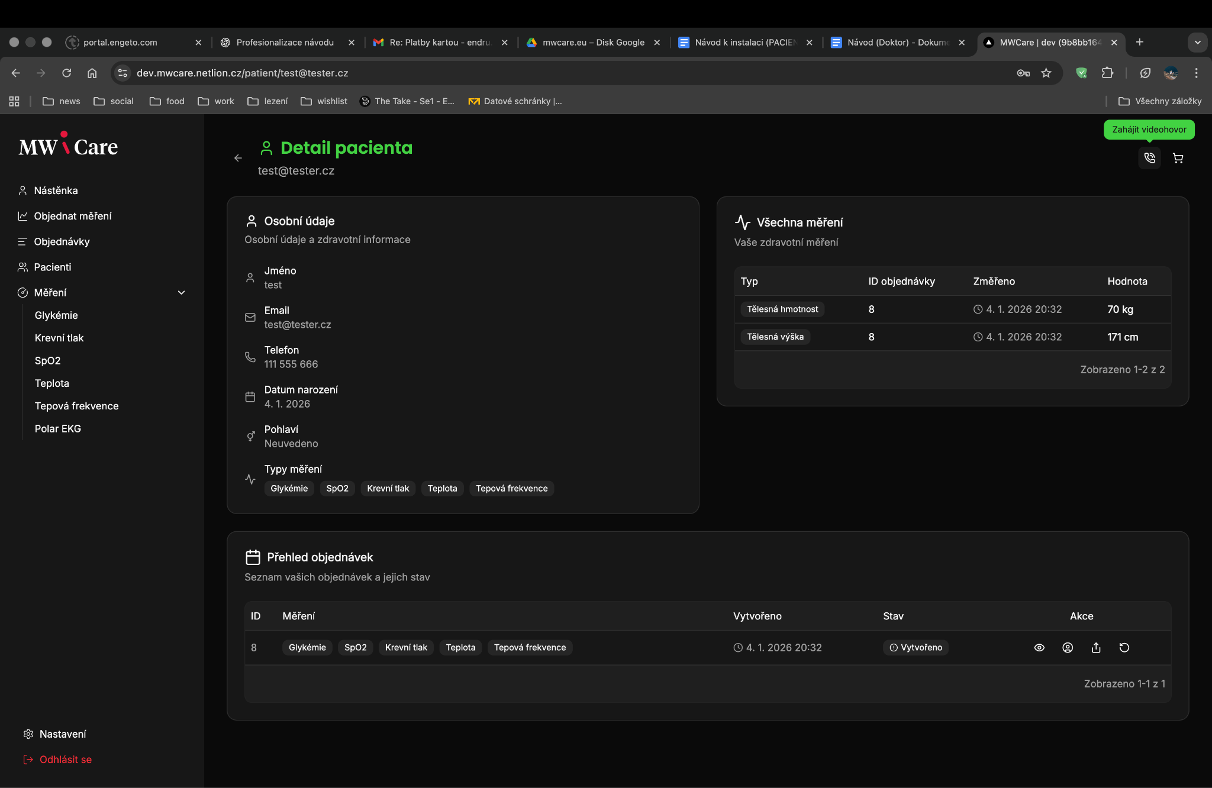
Task: Start a video call with phone icon
Action: coord(1149,158)
